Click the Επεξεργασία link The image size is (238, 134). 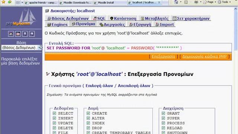pyautogui.click(x=163, y=56)
